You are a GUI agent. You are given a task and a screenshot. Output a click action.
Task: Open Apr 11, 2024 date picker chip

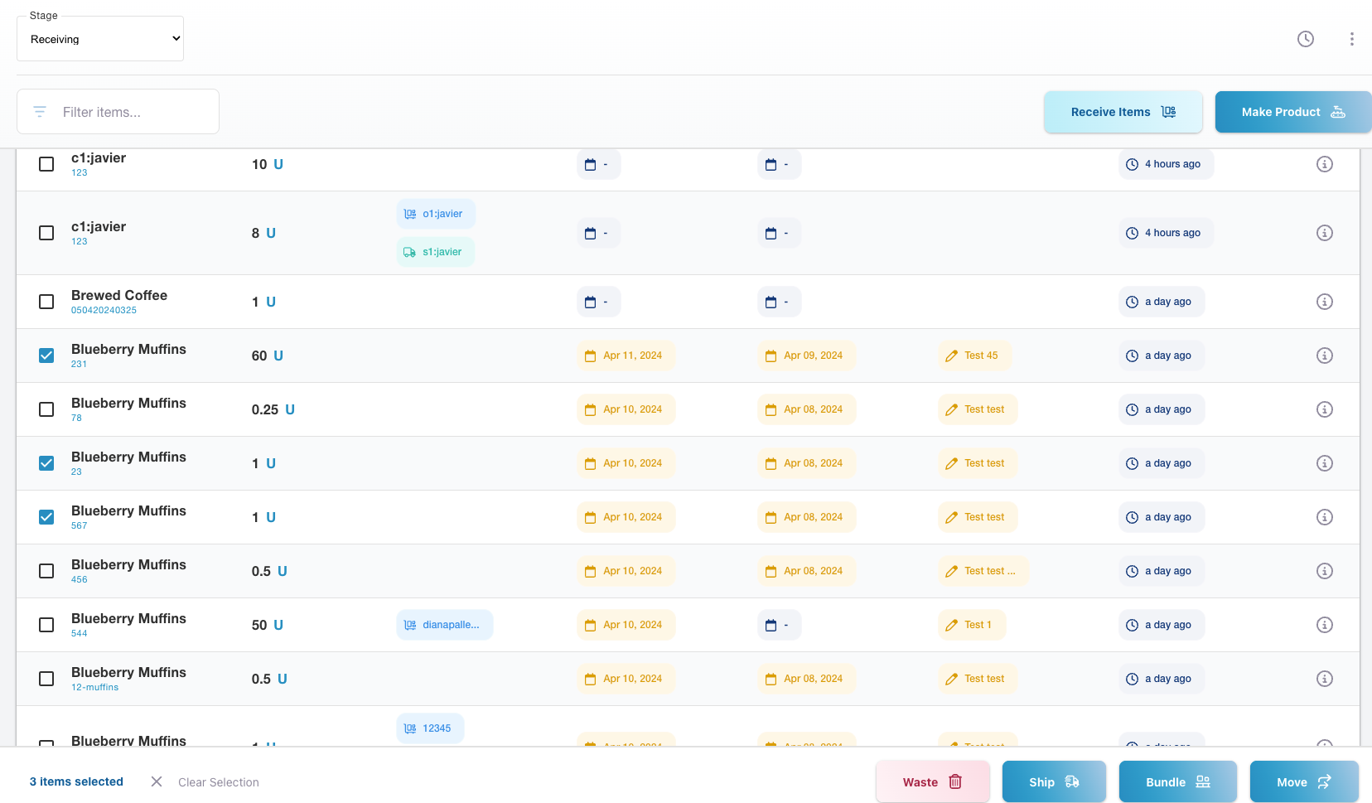(x=625, y=356)
